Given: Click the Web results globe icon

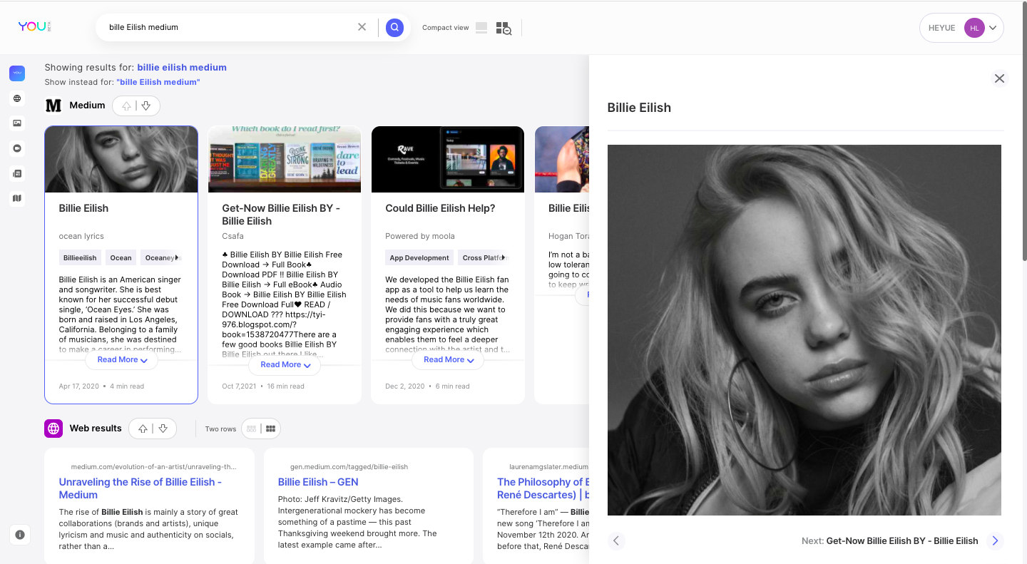Looking at the screenshot, I should 53,429.
